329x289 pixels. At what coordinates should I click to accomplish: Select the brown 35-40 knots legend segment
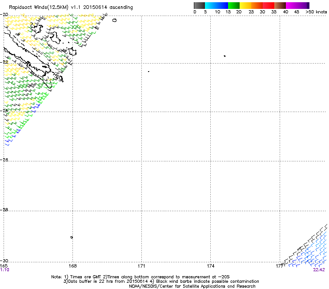point(280,5)
